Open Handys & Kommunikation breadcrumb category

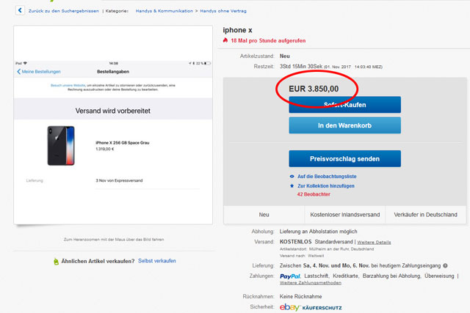tap(167, 11)
